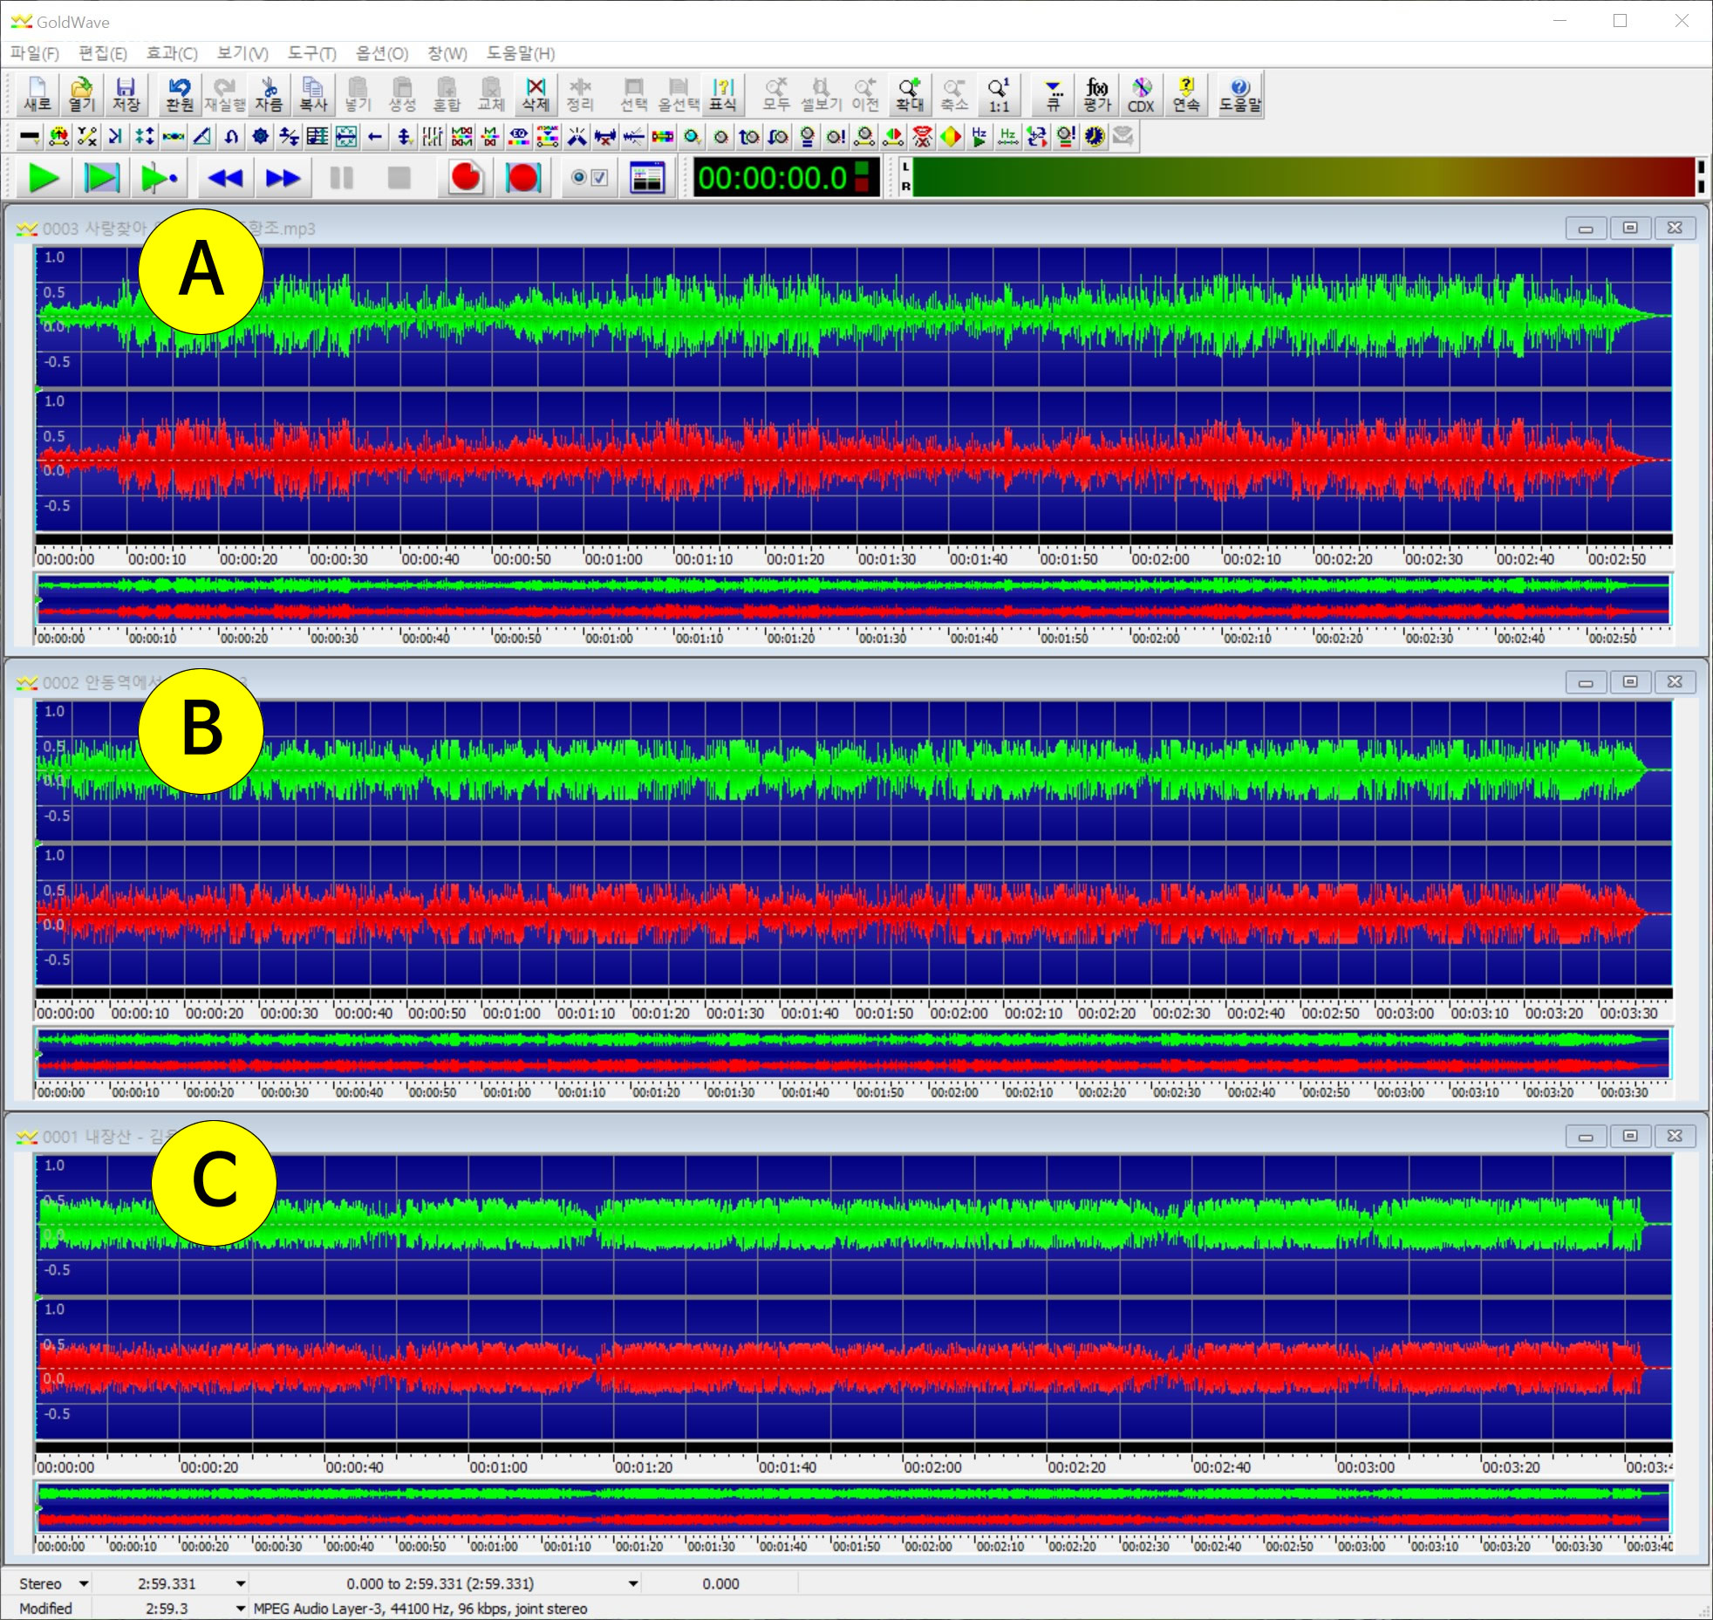Expand the selection range dropdown arrow
The width and height of the screenshot is (1713, 1620).
tap(633, 1583)
